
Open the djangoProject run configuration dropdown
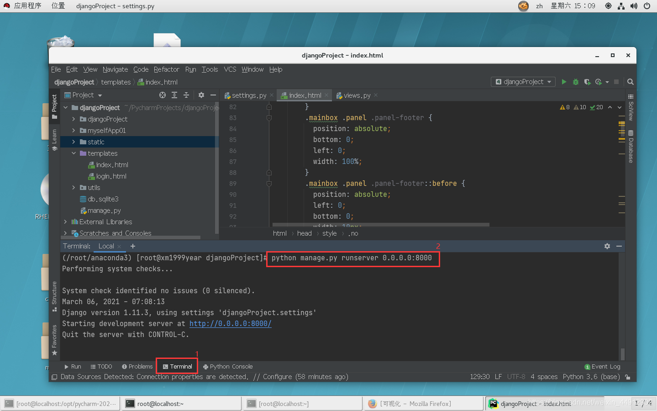[x=523, y=82]
